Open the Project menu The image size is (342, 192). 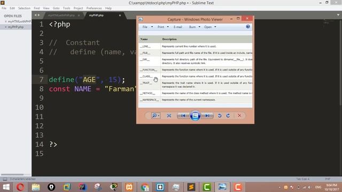tap(79, 8)
